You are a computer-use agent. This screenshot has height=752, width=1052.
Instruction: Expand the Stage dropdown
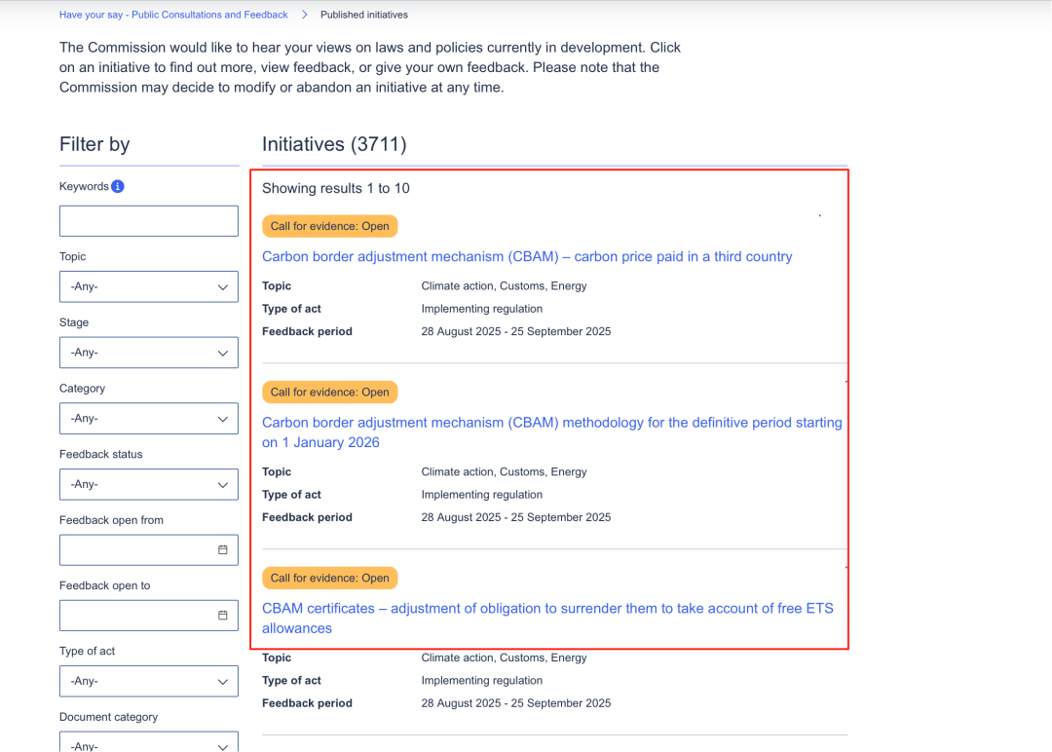pos(149,353)
